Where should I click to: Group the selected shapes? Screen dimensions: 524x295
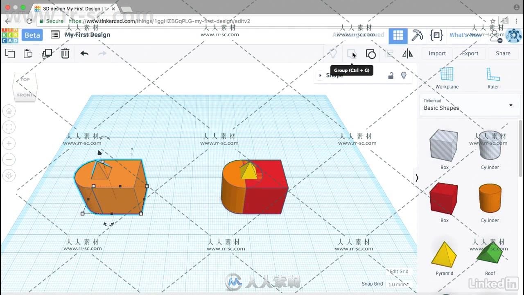coord(352,54)
